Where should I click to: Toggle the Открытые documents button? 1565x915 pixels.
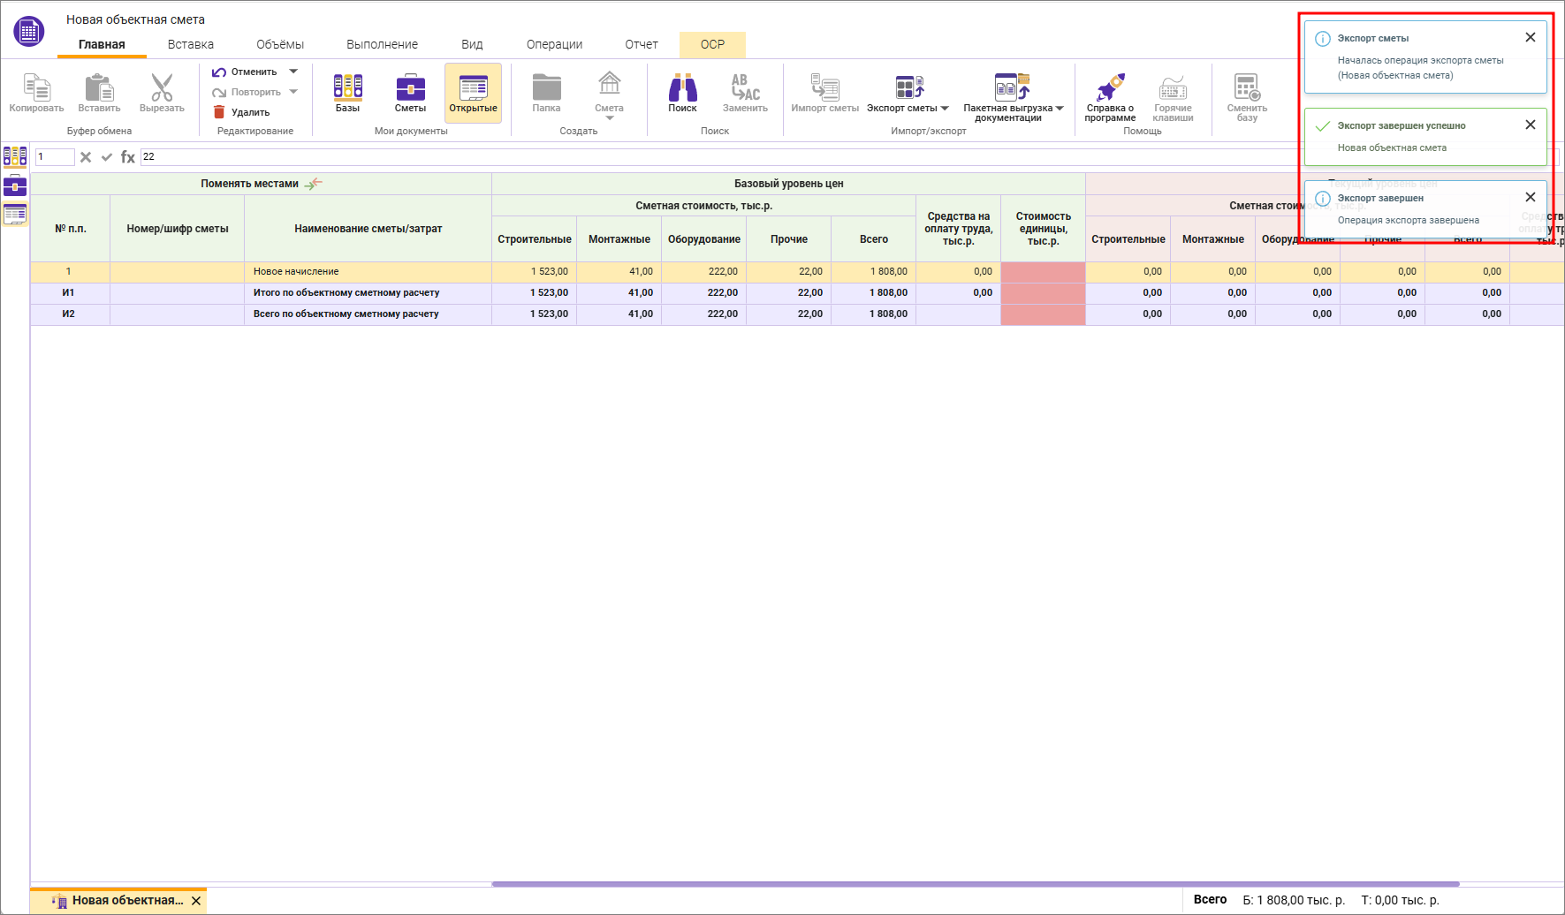(x=473, y=93)
